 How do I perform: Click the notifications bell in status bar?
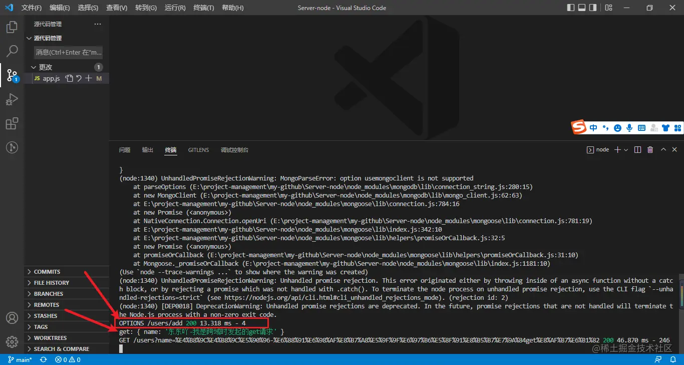(x=673, y=359)
